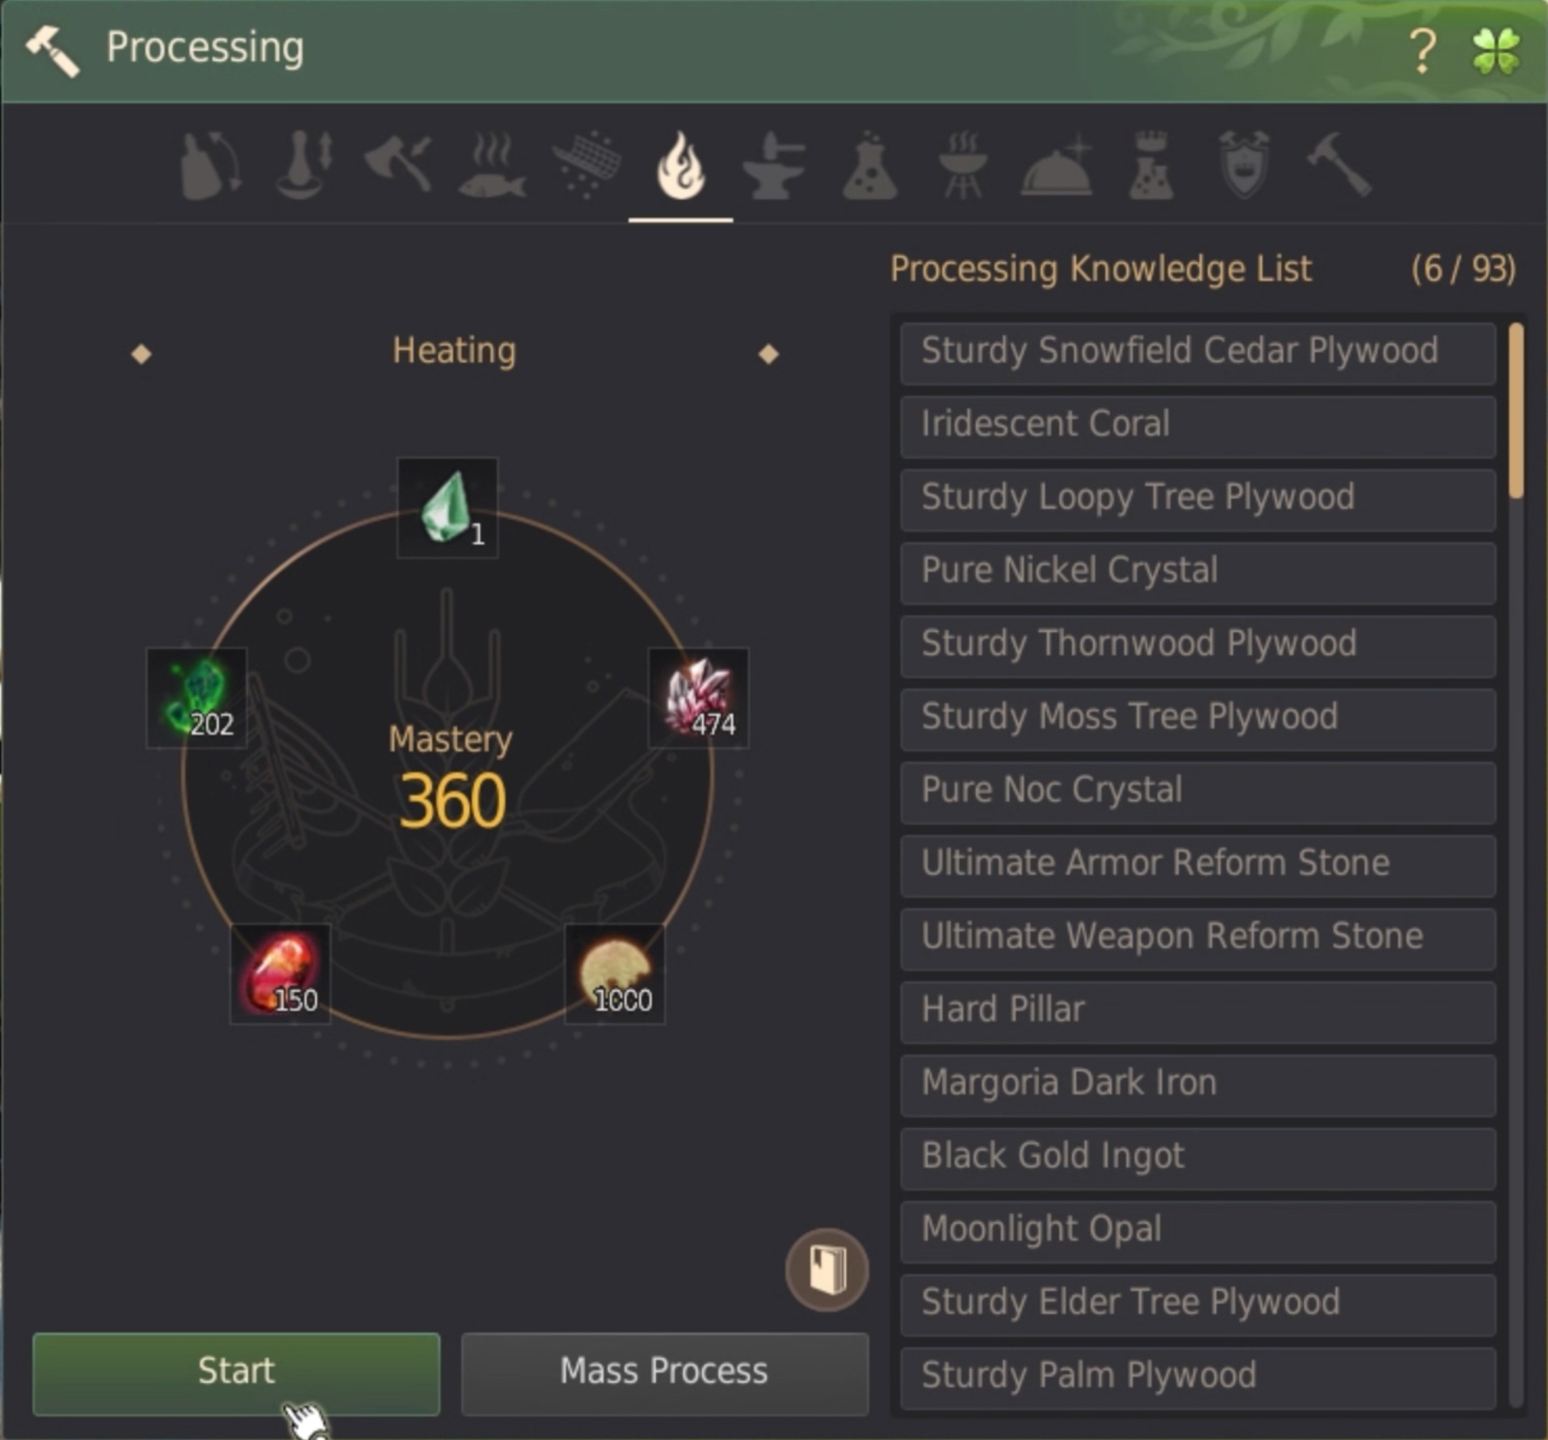The width and height of the screenshot is (1548, 1440).
Task: Choose the Drying fish processing tab
Action: 492,166
